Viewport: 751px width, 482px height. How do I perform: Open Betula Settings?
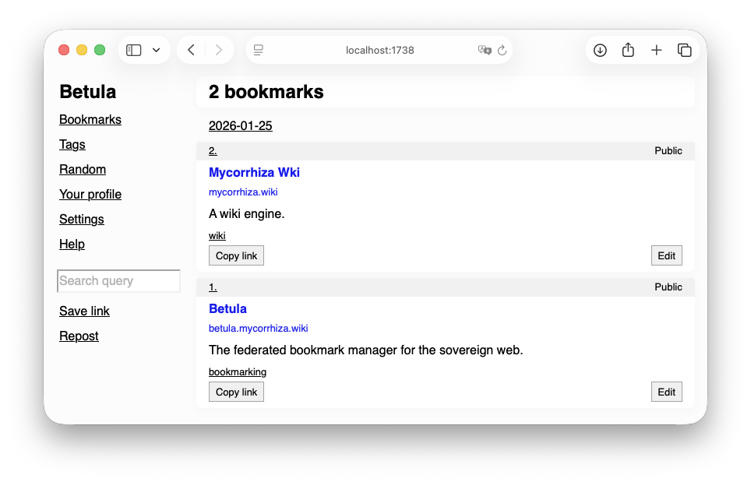81,219
